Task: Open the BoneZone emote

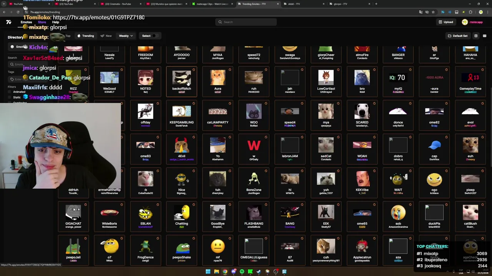Action: pos(254,182)
